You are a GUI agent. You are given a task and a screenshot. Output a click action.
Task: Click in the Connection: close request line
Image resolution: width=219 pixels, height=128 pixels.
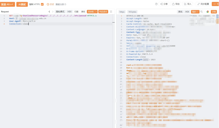19,24
